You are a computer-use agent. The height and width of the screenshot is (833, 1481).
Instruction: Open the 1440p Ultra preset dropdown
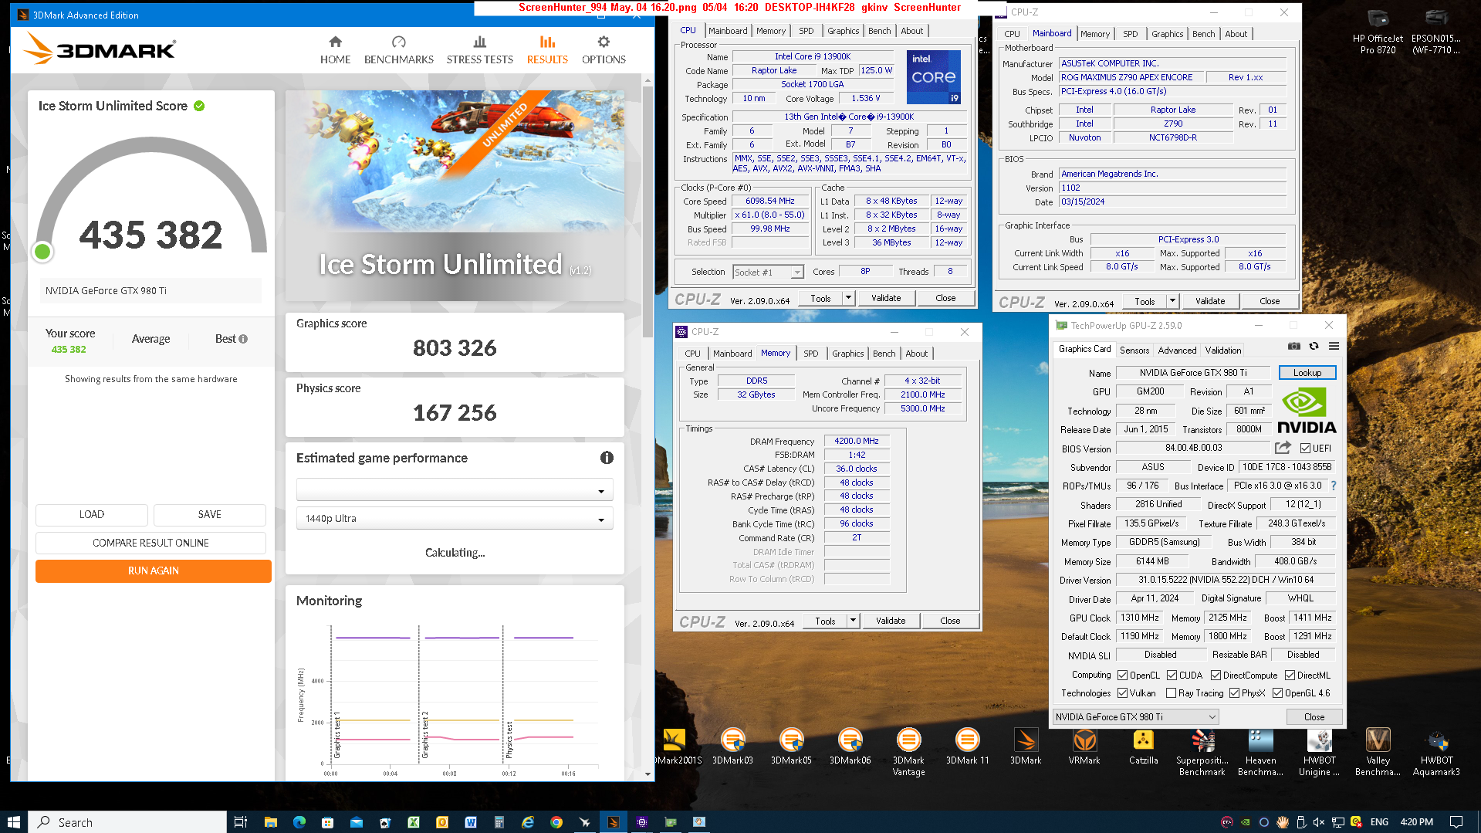(x=455, y=519)
